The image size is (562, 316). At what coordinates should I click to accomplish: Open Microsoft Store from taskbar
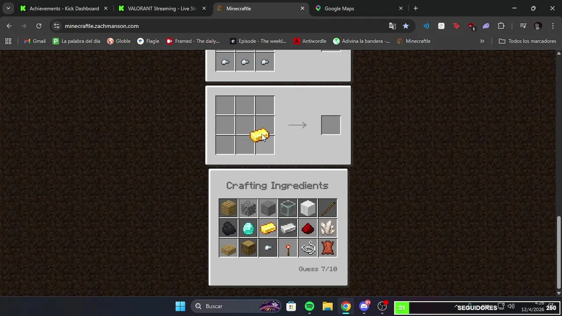coord(291,306)
